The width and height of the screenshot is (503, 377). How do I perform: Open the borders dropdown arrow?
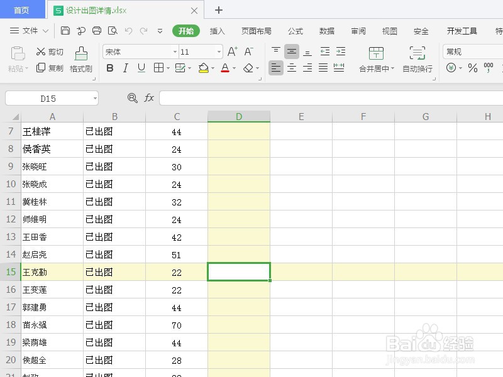[x=168, y=68]
